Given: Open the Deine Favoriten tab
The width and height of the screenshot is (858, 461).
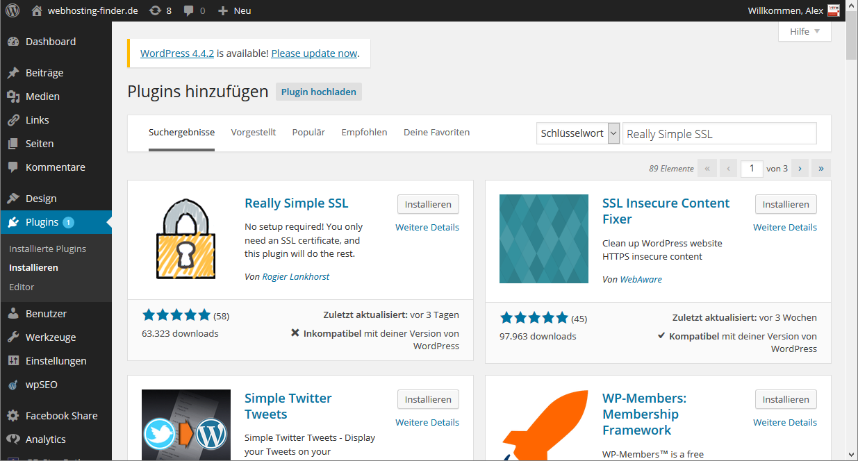Looking at the screenshot, I should [436, 132].
